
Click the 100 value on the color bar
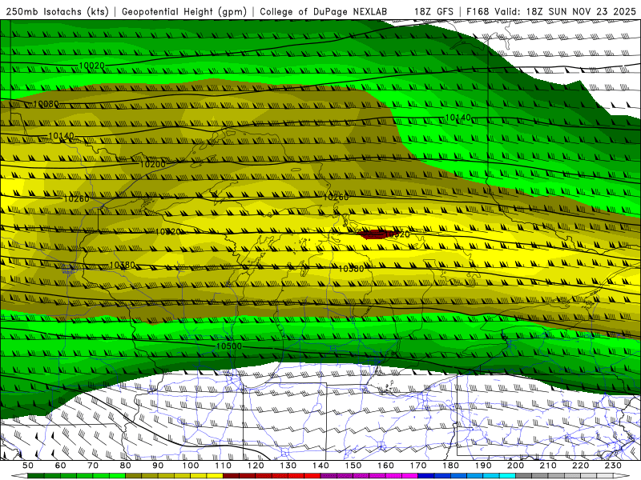tap(191, 466)
